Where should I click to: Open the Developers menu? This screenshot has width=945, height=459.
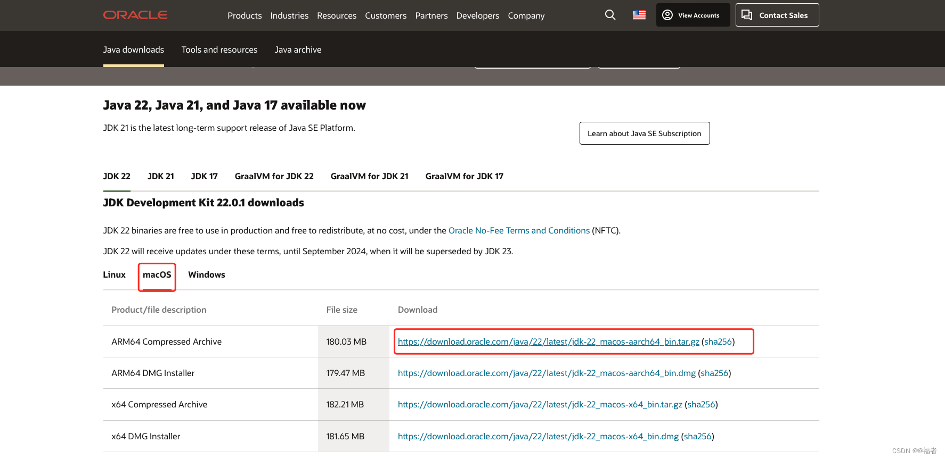pyautogui.click(x=478, y=15)
